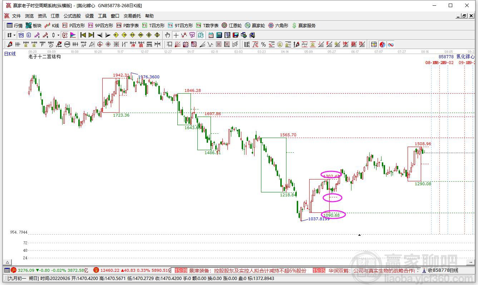This screenshot has height=285, width=478.
Task: Launch the 江恩轮 Gann wheel
Action: pos(232,25)
